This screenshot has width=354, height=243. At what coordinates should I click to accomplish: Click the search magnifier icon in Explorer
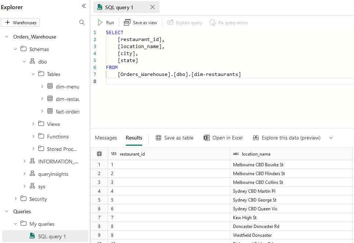pyautogui.click(x=82, y=22)
